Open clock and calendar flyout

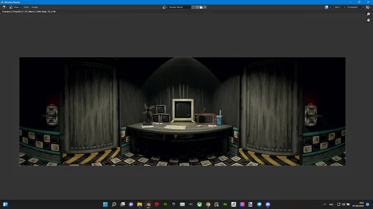(x=358, y=204)
